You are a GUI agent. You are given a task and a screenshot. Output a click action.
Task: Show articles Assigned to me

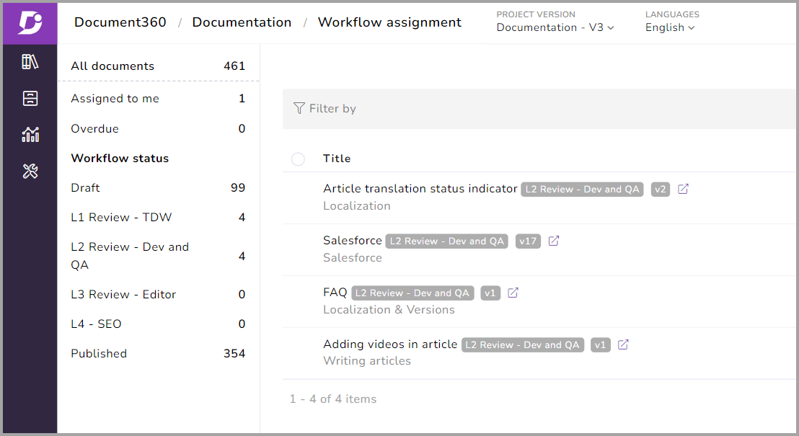(x=115, y=99)
